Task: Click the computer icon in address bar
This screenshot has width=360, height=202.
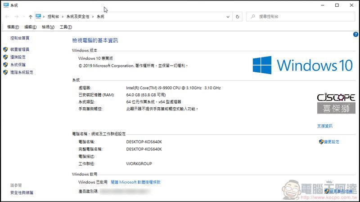Action: pos(38,16)
